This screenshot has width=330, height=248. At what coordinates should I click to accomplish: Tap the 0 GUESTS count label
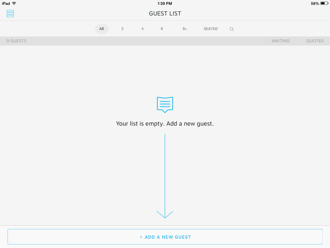point(16,41)
